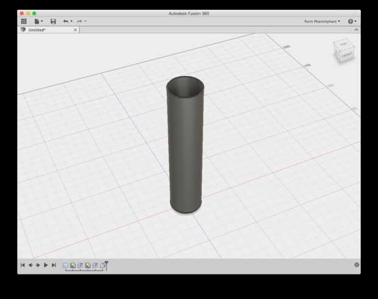Select the fifth timeline feature icon
This screenshot has height=299, width=378.
click(95, 266)
